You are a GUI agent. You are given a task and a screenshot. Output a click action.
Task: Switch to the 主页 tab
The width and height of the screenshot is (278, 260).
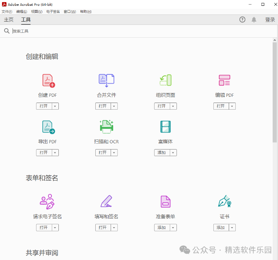(9, 20)
